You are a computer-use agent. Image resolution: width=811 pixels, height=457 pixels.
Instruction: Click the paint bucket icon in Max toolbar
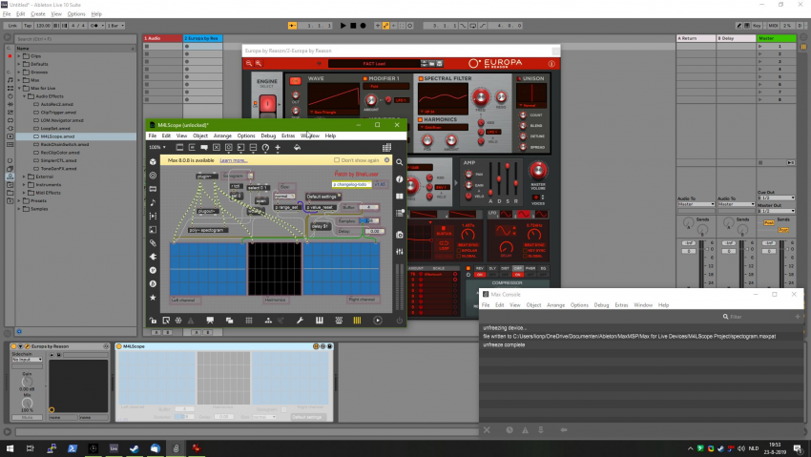(x=297, y=148)
